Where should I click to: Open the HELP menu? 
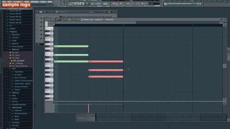click(x=50, y=2)
